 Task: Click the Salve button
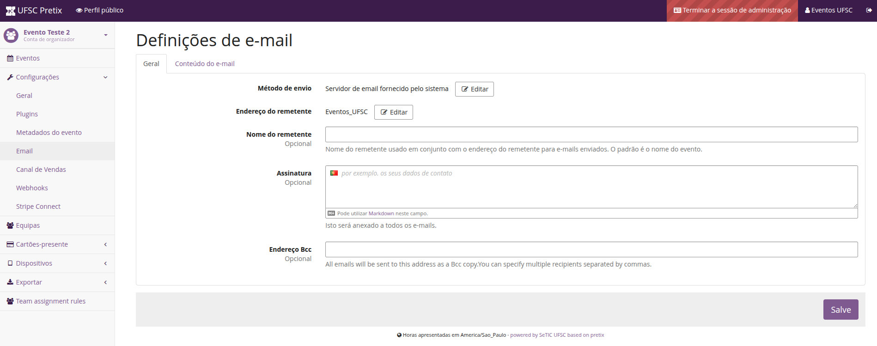[x=840, y=310]
